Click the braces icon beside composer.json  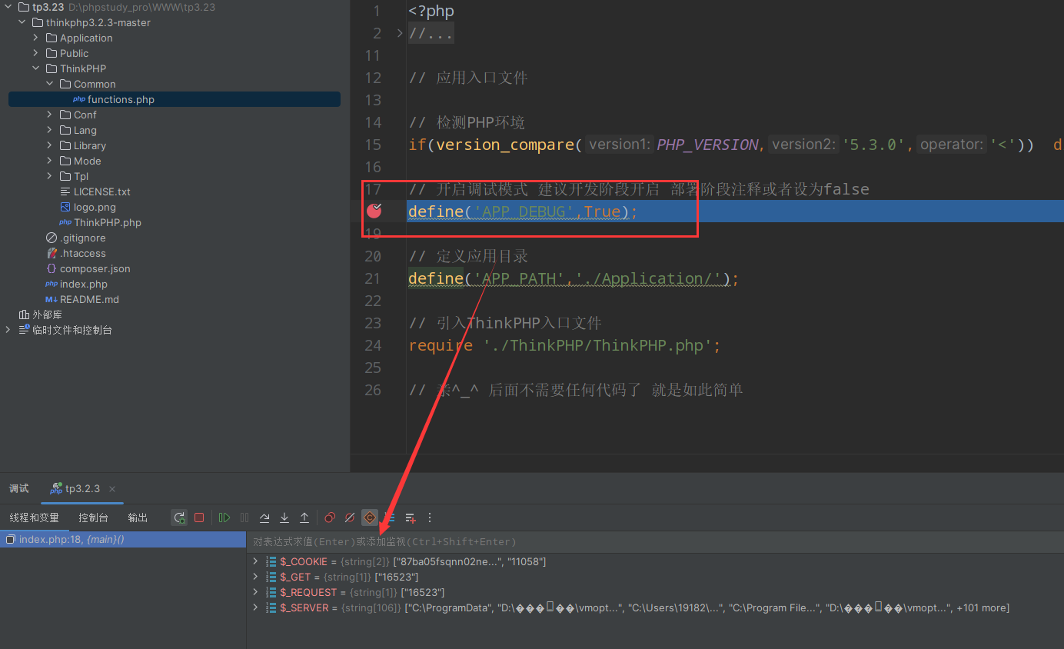(x=52, y=268)
